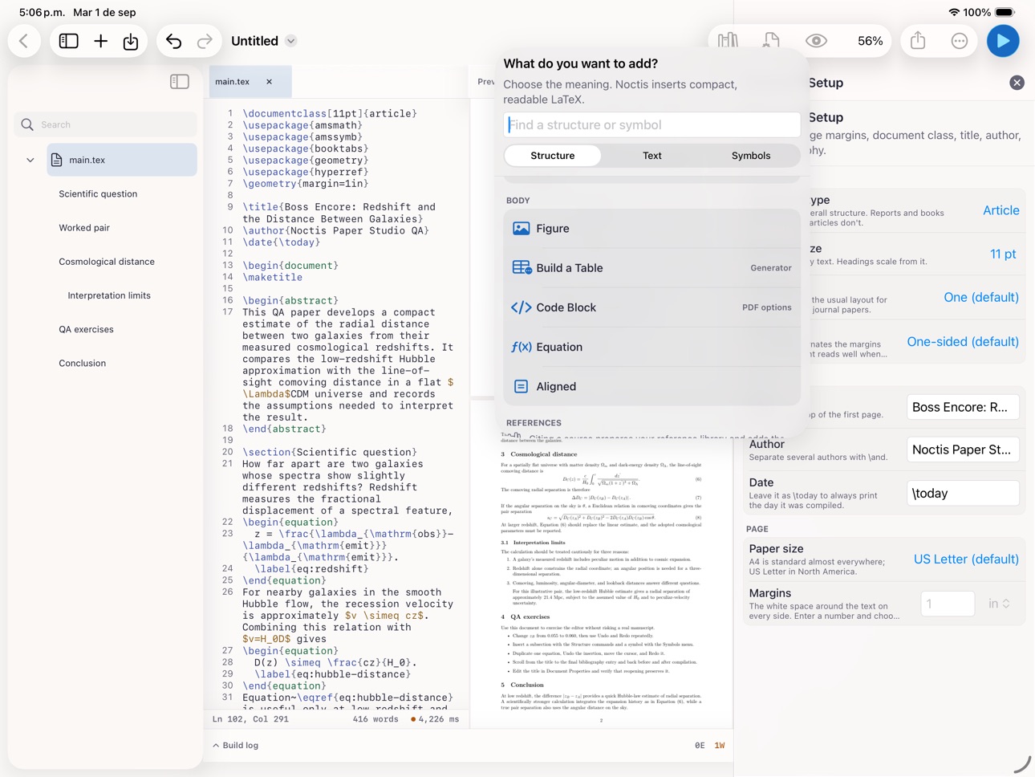
Task: Collapse the main.tex tree node
Action: (30, 161)
